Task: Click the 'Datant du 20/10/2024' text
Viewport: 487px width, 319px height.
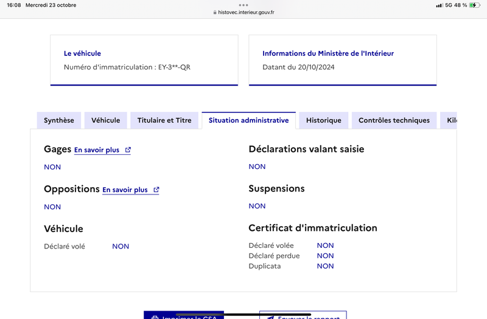Action: (x=298, y=67)
